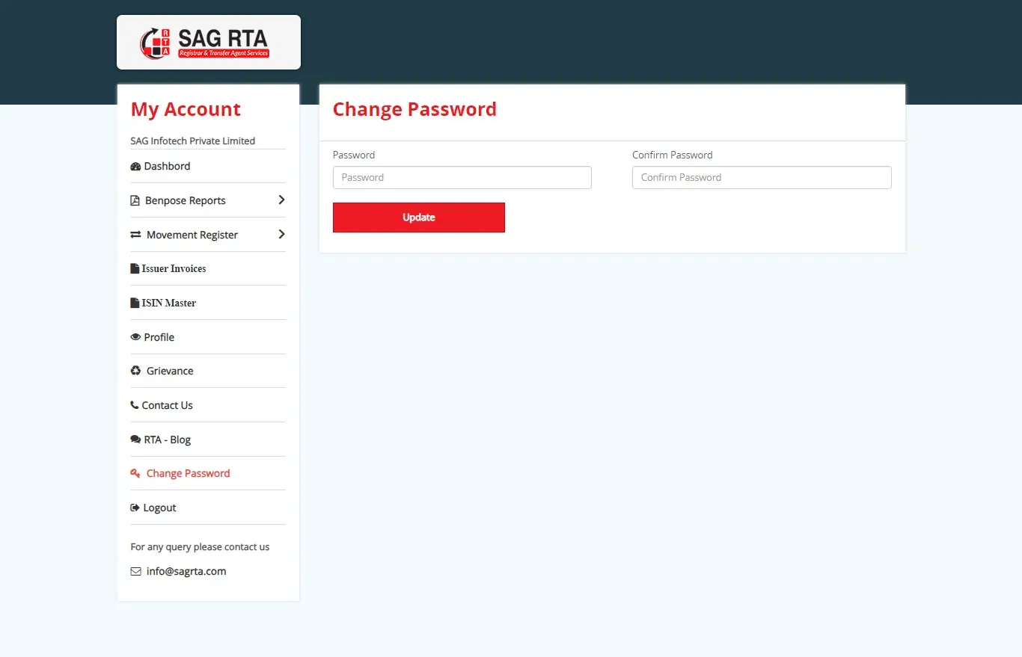Expand the Movement Register chevron
Image resolution: width=1022 pixels, height=657 pixels.
pyautogui.click(x=281, y=235)
